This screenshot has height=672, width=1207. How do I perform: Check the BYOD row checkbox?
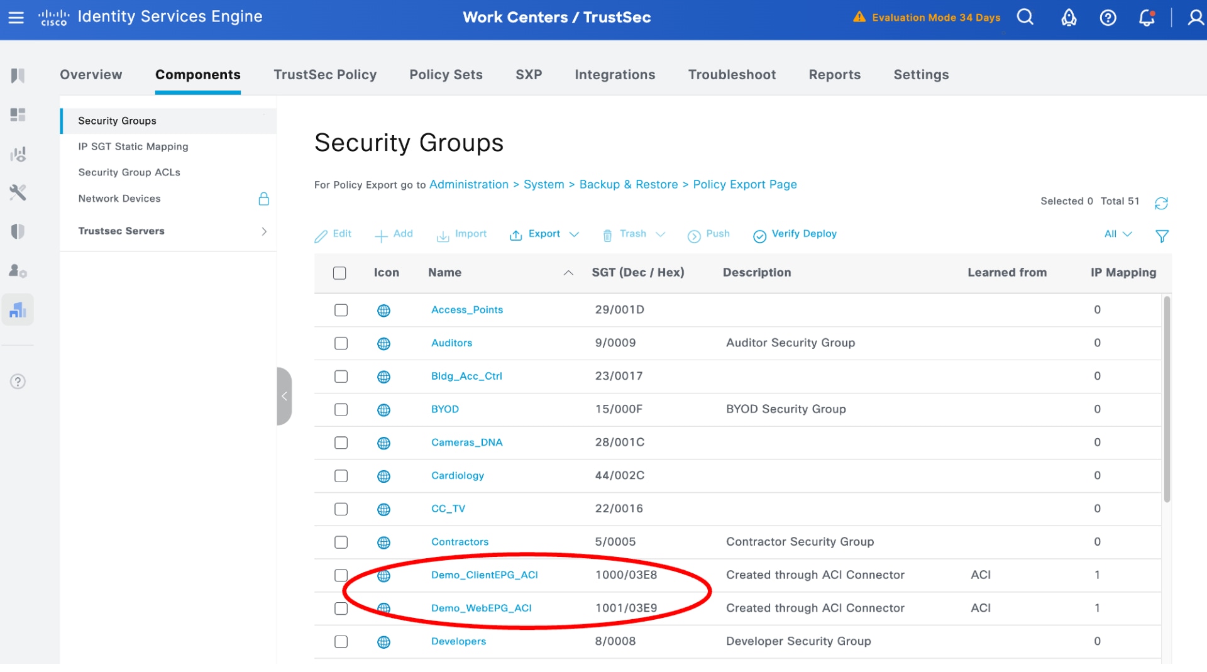[x=341, y=409]
